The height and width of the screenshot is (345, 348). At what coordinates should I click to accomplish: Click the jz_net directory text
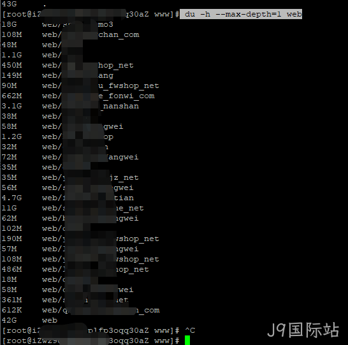click(124, 178)
